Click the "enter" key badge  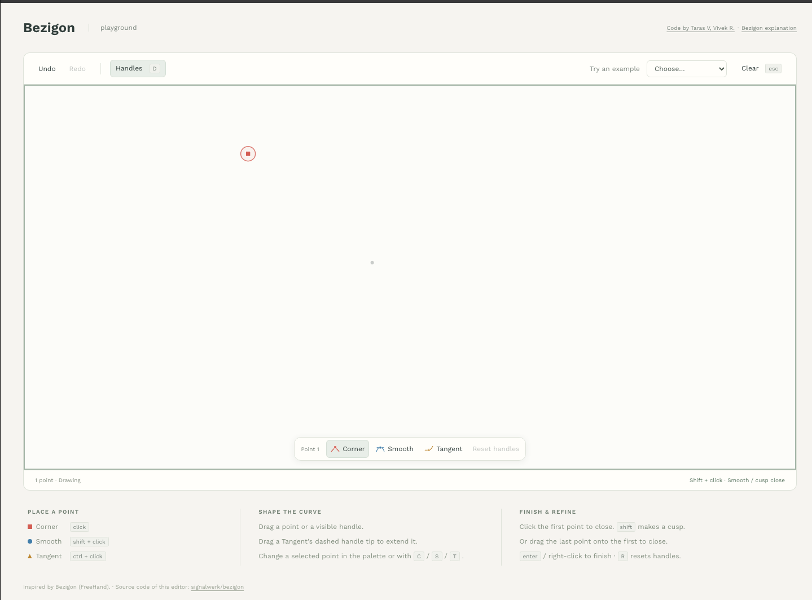pyautogui.click(x=530, y=557)
